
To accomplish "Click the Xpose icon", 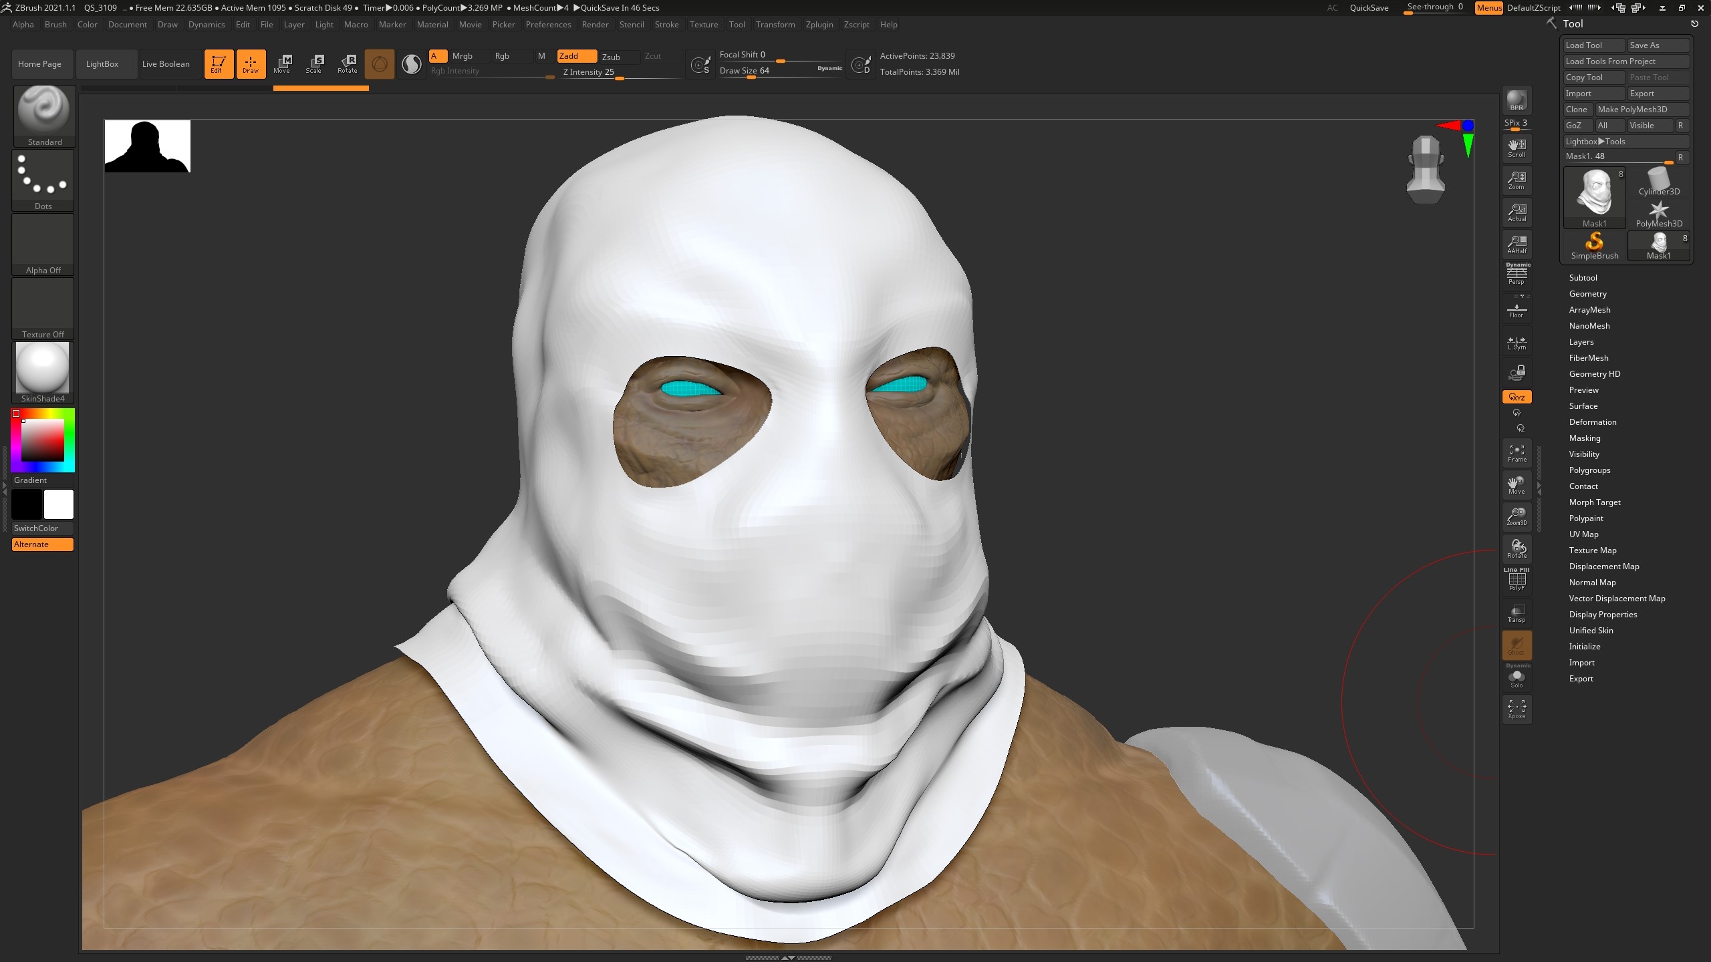I will click(1517, 709).
